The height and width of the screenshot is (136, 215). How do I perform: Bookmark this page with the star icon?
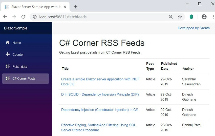(180, 17)
